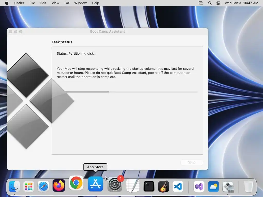Open Spotlight search in menu bar

[210, 3]
